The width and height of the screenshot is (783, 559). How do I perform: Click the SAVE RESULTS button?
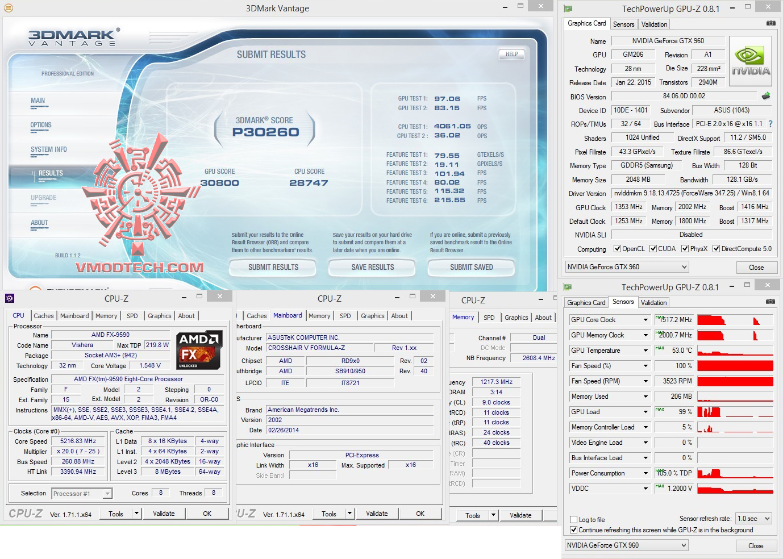373,267
